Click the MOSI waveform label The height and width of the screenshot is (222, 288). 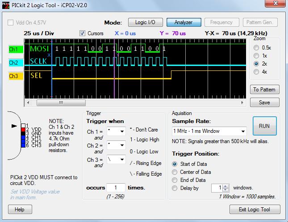point(39,49)
